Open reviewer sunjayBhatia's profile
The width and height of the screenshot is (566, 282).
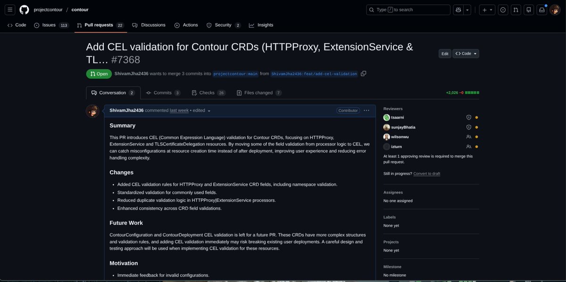[403, 127]
